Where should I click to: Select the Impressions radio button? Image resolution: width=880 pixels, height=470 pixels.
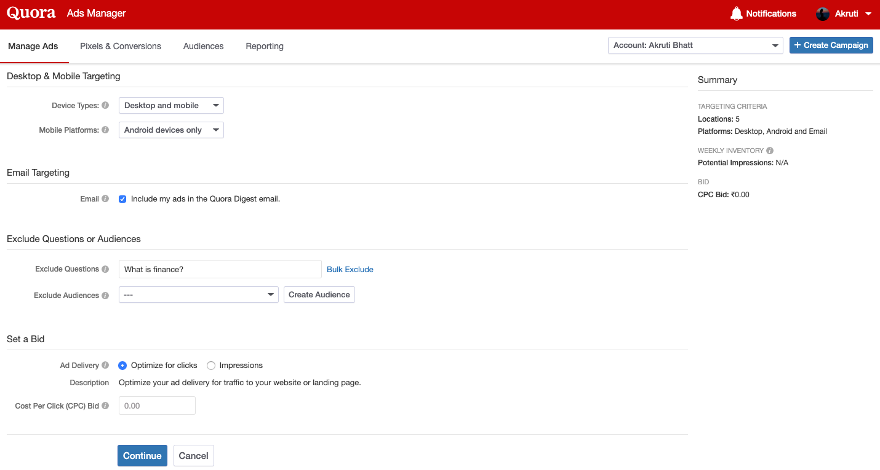coord(211,366)
